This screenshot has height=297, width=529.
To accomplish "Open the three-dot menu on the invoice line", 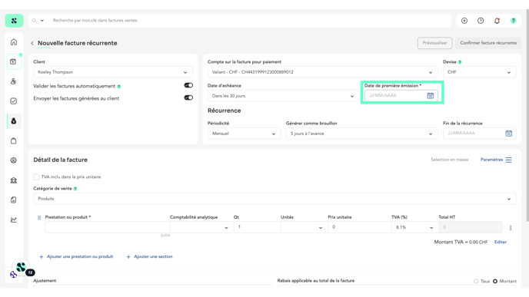I will (x=511, y=228).
